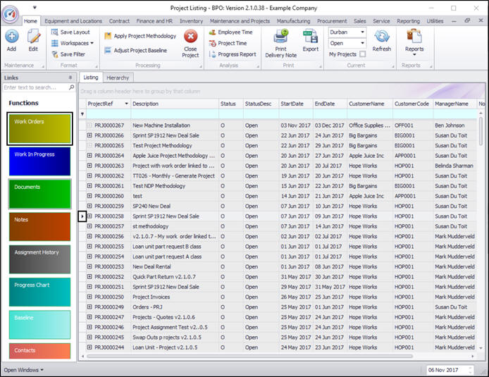Open the Progress Chart function tile
Screen dimensions: 489x377
[39, 292]
